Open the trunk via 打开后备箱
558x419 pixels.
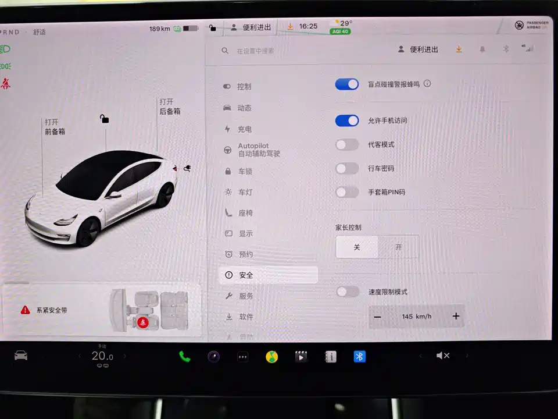coord(168,106)
